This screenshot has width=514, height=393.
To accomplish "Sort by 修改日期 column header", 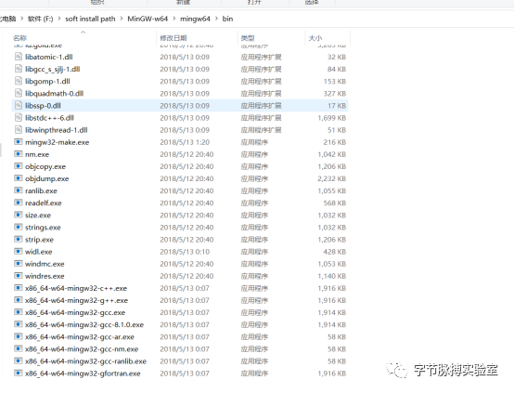I will [173, 38].
